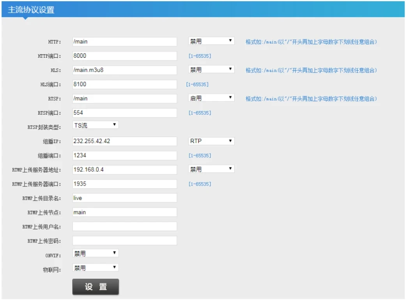
Task: Click the HLS端口 field showing 8100
Action: pos(125,84)
